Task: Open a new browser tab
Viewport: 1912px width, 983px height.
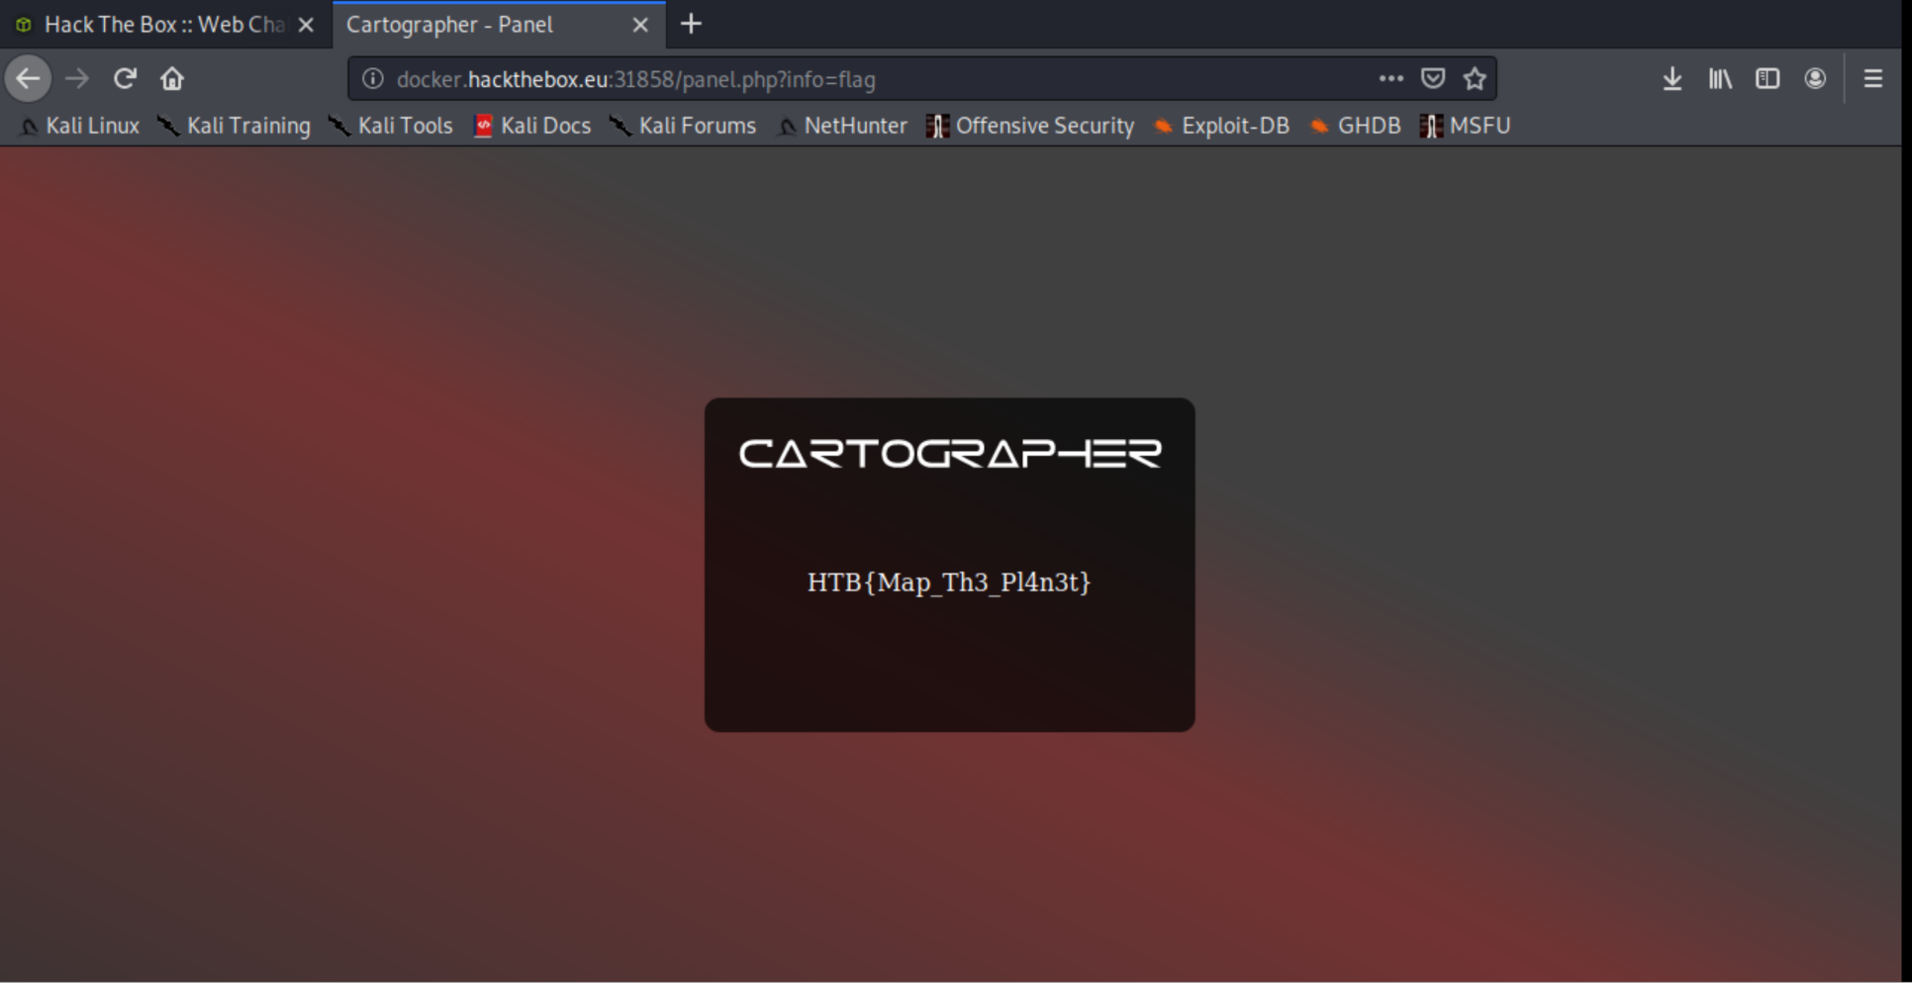Action: click(691, 25)
